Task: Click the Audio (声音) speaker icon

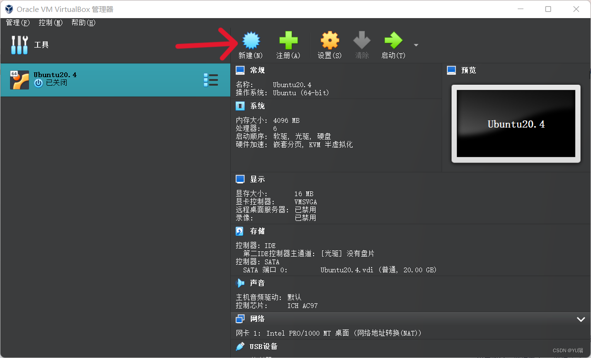Action: [x=240, y=283]
